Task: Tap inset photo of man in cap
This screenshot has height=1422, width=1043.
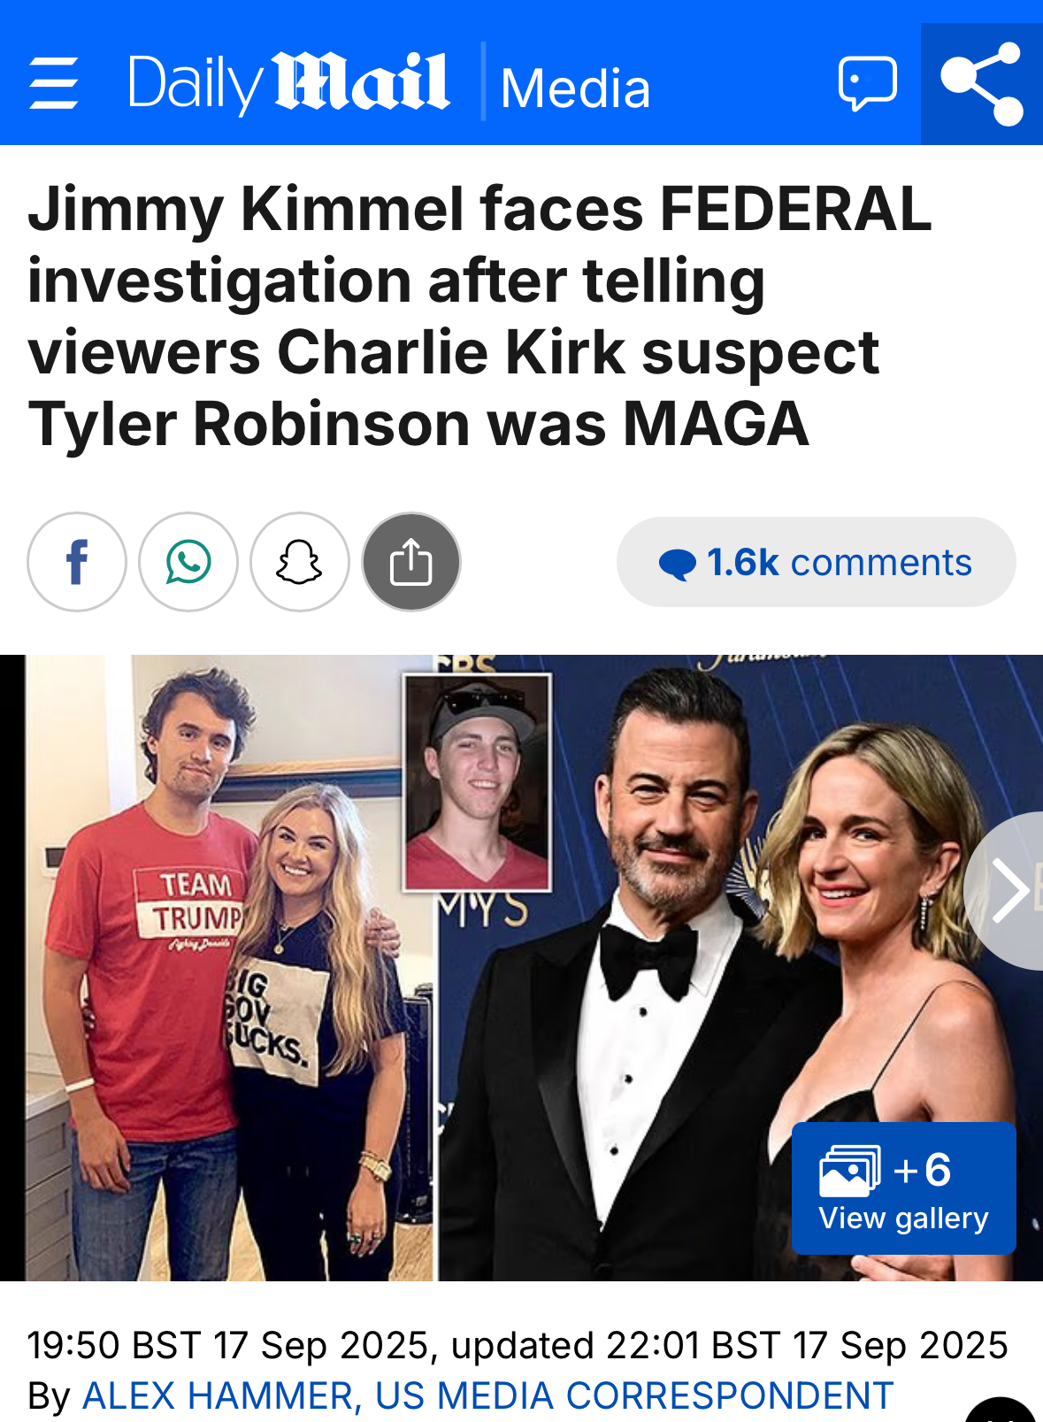Action: coord(477,782)
